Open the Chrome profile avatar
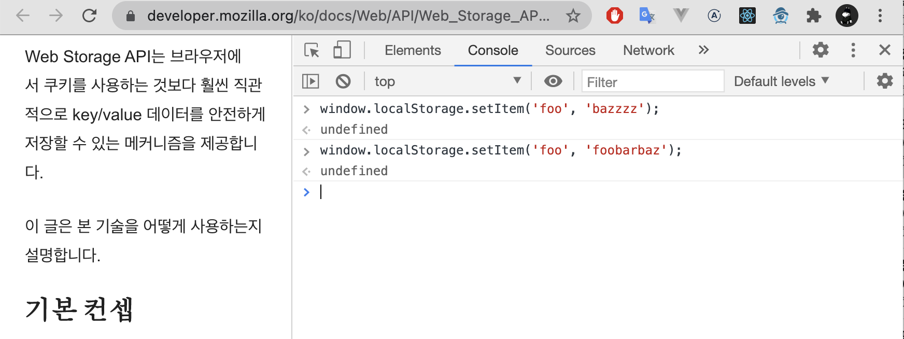The image size is (904, 339). (x=847, y=16)
